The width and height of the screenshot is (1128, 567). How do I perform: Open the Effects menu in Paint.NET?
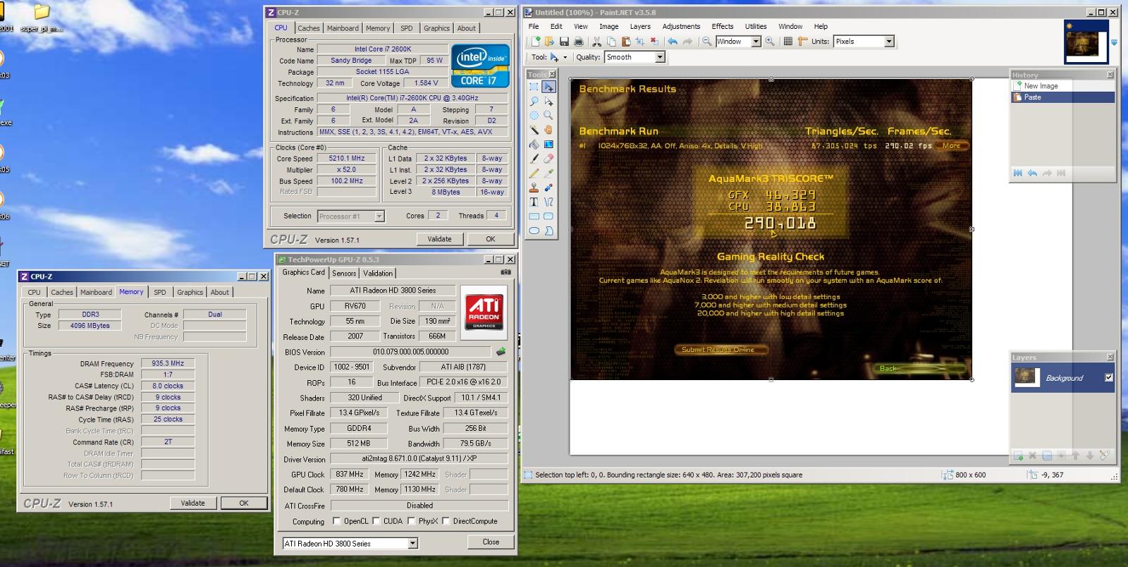click(x=722, y=26)
